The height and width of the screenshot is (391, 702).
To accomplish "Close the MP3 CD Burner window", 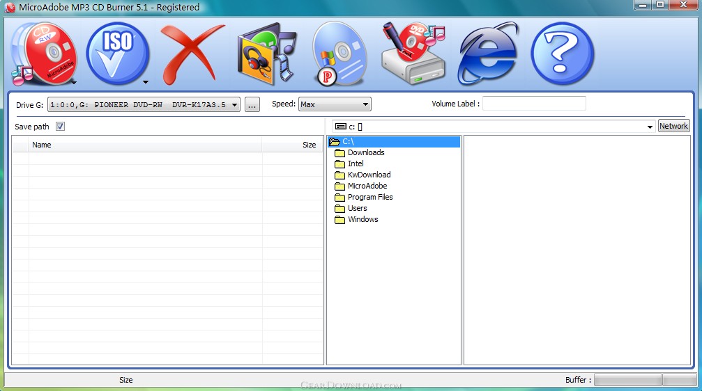I will (684, 5).
